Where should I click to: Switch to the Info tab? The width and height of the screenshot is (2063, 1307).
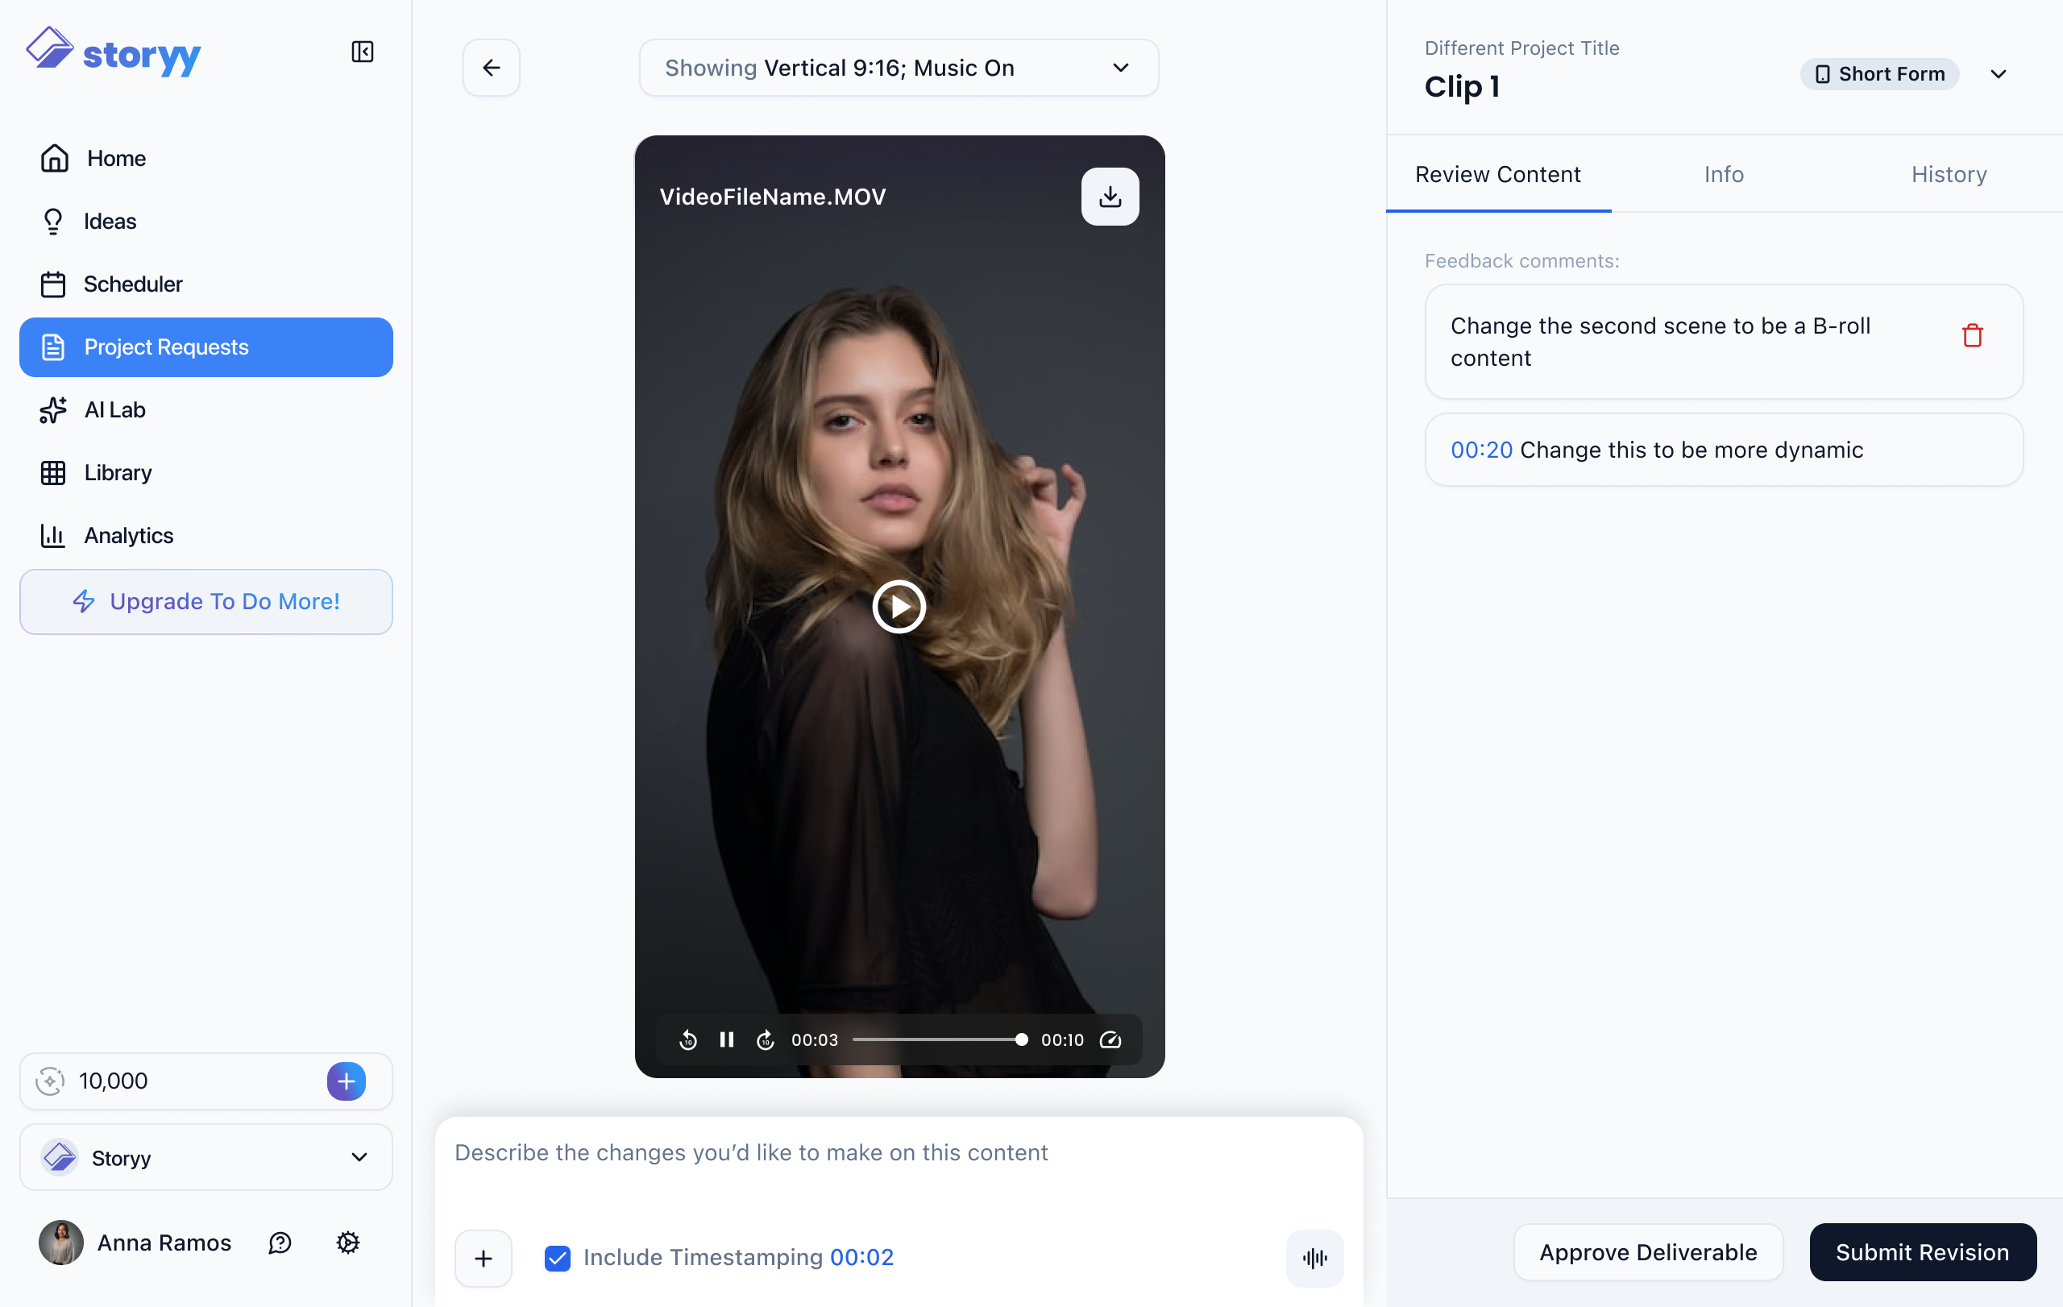point(1724,175)
